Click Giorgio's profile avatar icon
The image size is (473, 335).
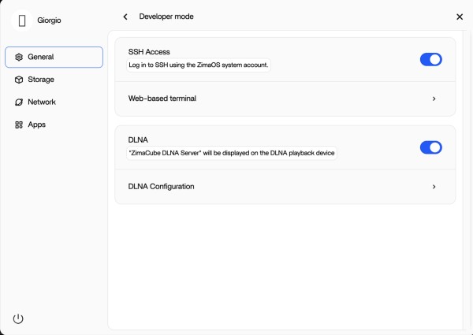click(22, 20)
